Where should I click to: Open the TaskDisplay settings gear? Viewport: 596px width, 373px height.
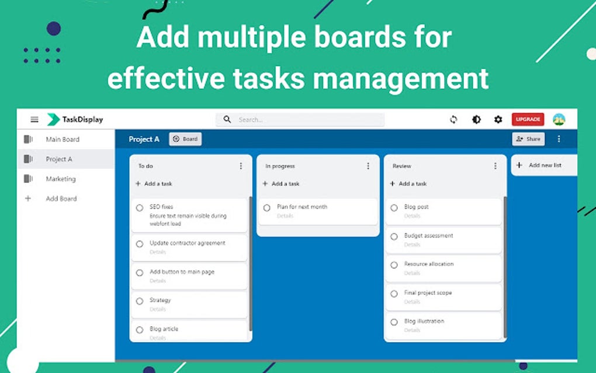pyautogui.click(x=498, y=119)
